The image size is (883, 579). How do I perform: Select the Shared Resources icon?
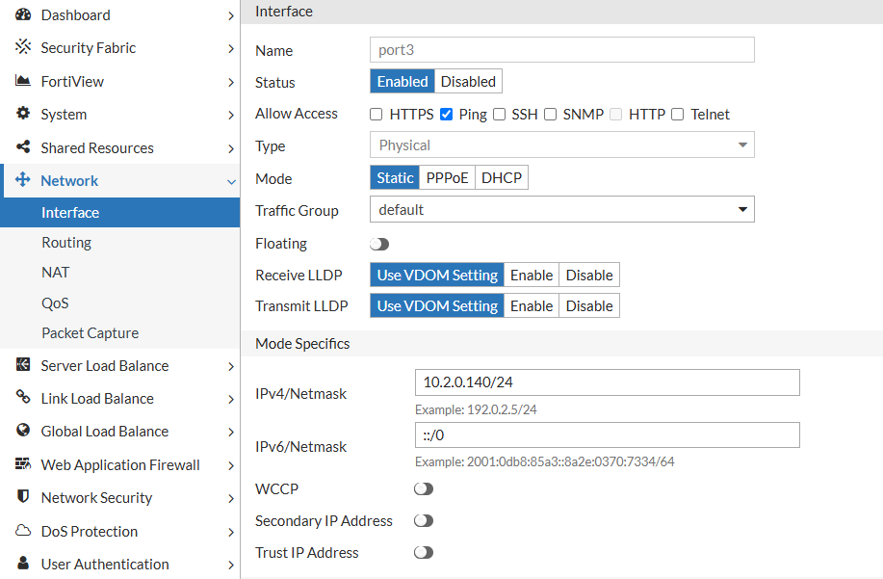(x=20, y=147)
